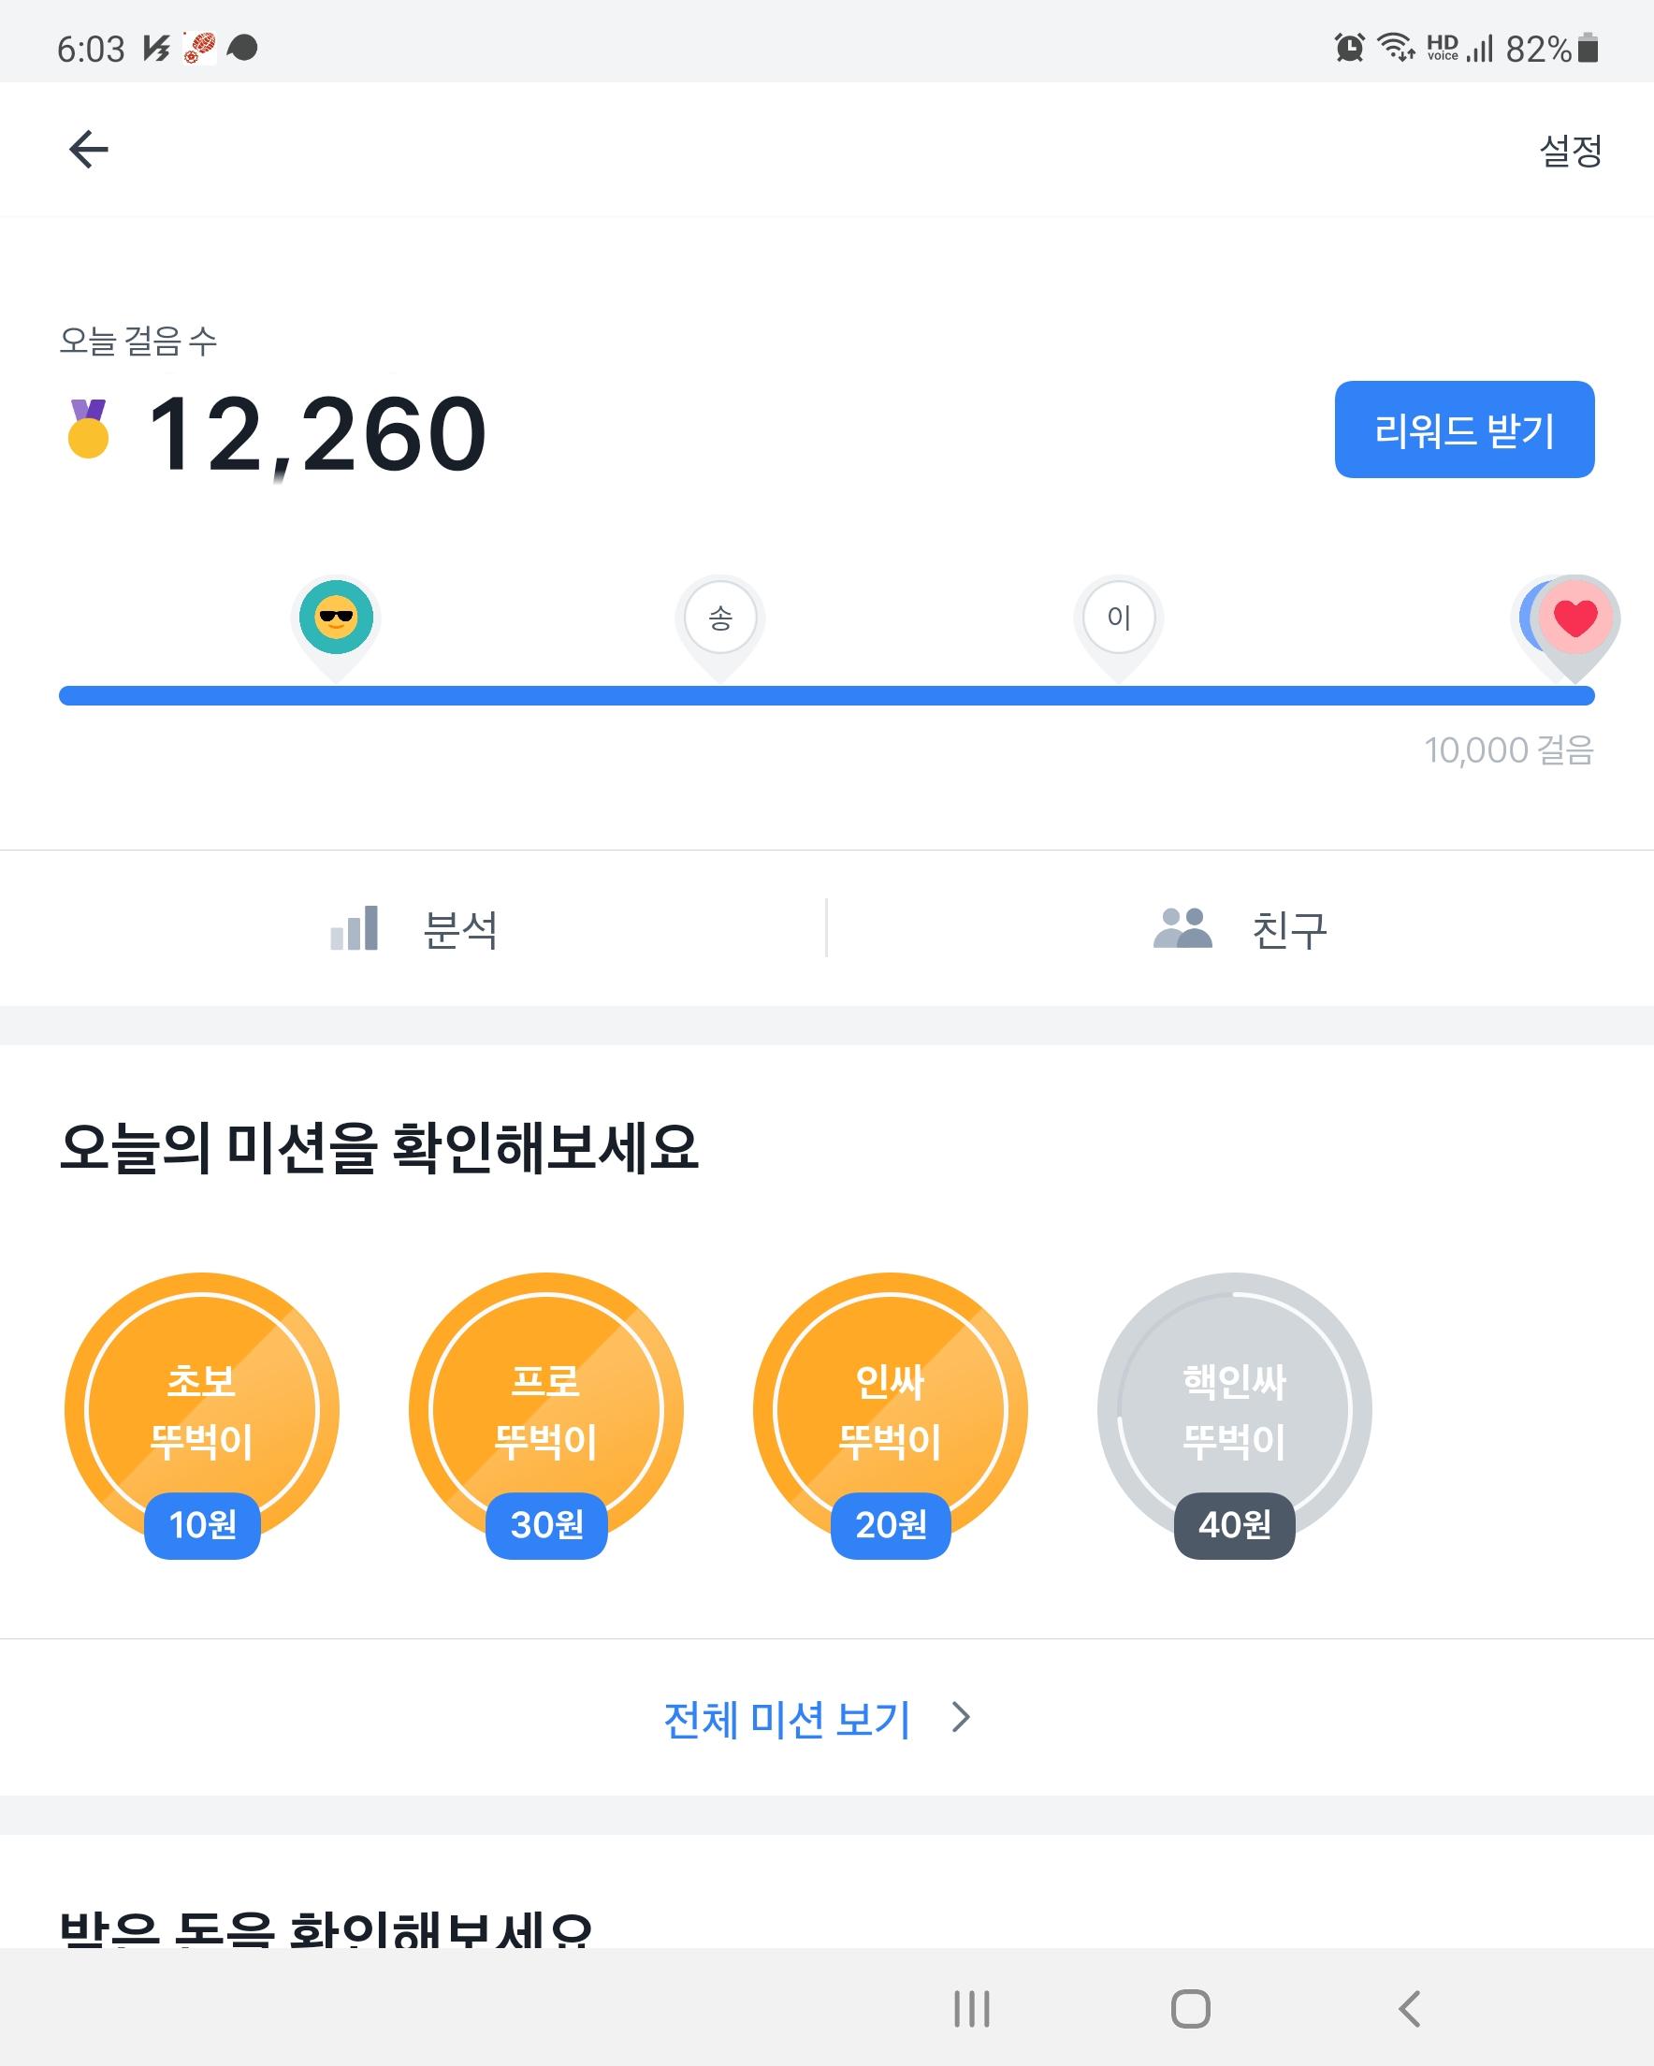Viewport: 1654px width, 2066px height.
Task: Select the sunglasses emoji friend marker
Action: [x=336, y=618]
